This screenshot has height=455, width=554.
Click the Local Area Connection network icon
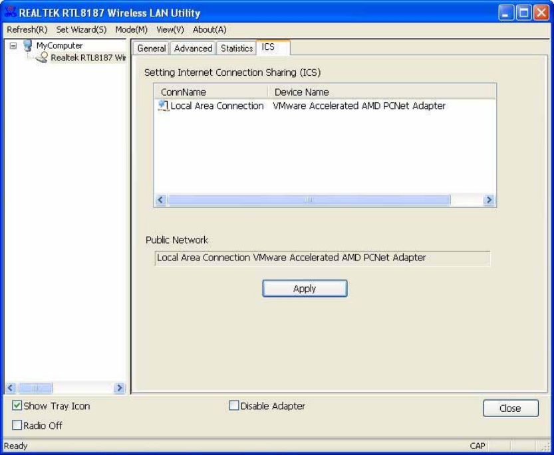pos(163,106)
